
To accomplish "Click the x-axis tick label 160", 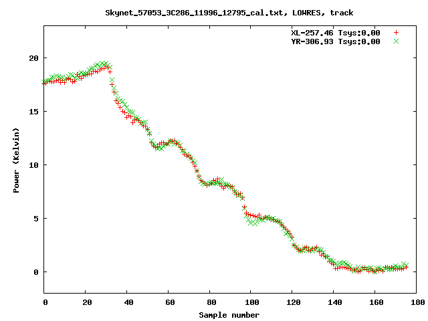I will [x=376, y=302].
